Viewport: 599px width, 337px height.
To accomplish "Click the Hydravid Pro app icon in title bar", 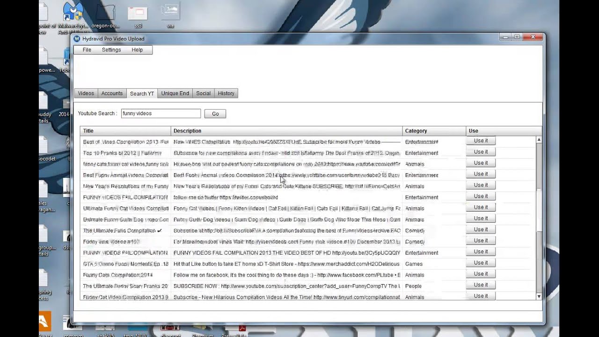I will pos(77,39).
